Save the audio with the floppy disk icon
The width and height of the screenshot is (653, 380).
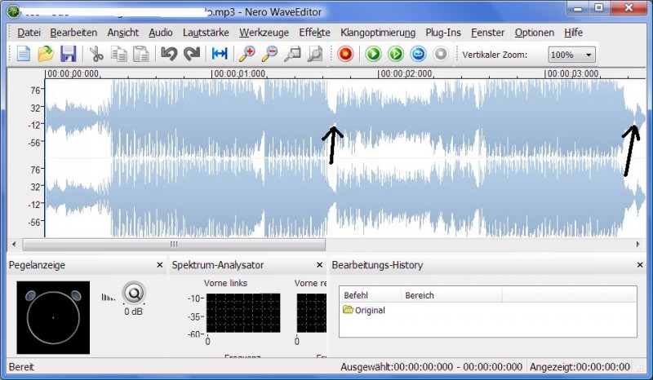click(68, 55)
